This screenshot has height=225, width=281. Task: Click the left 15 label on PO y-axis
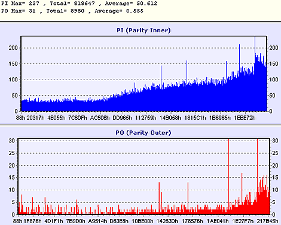coord(12,178)
